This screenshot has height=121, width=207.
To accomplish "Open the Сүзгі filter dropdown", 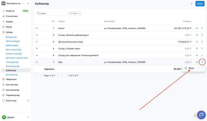I will [74, 14].
